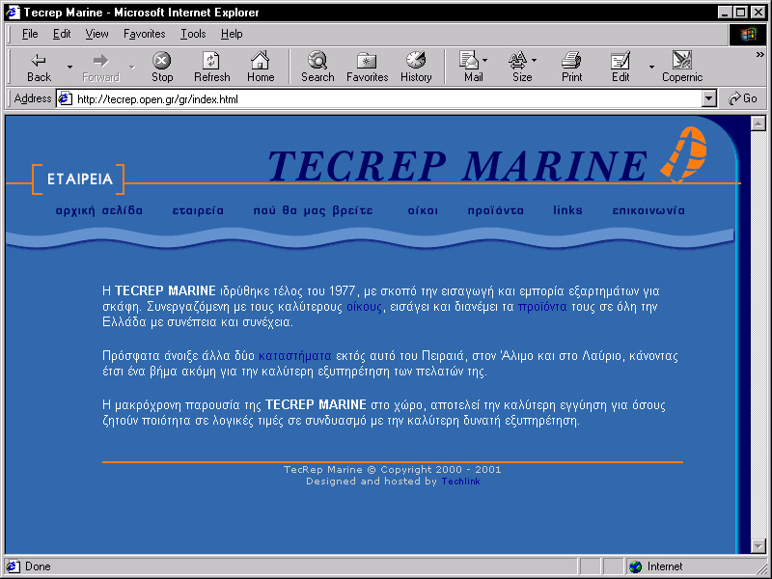The width and height of the screenshot is (772, 579).
Task: Open the Size button dropdown arrow
Action: point(535,60)
